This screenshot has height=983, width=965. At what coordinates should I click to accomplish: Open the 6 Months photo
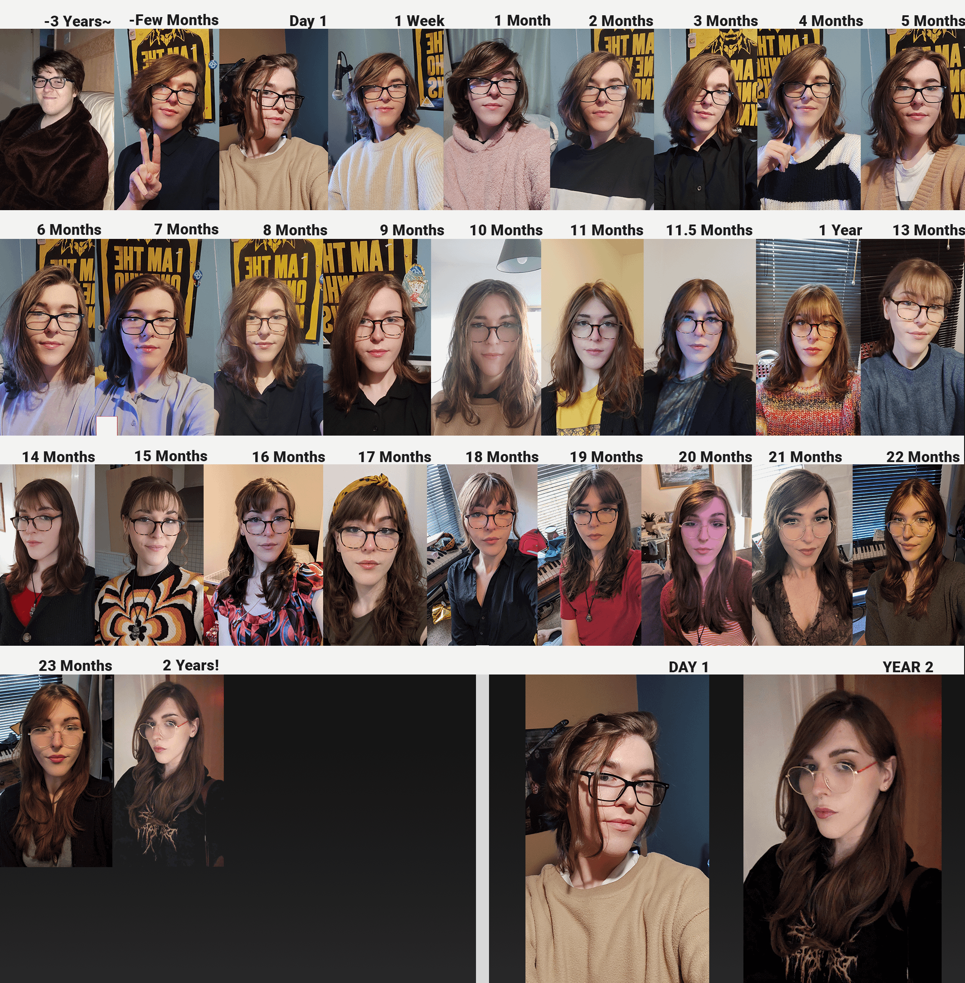pos(48,337)
